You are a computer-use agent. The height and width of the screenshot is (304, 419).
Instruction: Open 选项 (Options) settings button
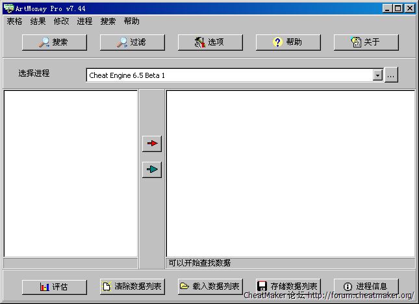coord(210,42)
